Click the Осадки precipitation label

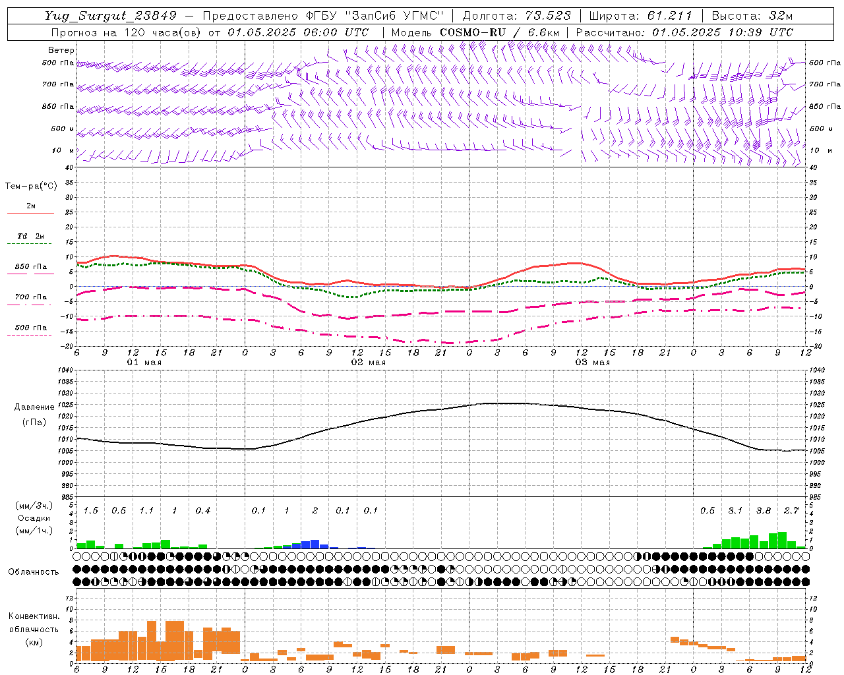34,518
